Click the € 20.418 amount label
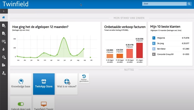Image resolution: width=194 pixels, height=110 pixels. click(x=129, y=45)
